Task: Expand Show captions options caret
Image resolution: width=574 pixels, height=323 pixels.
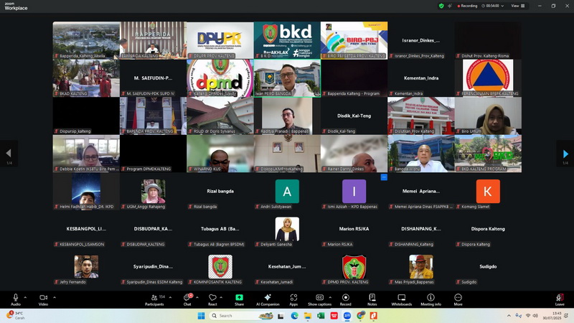Action: click(x=330, y=297)
